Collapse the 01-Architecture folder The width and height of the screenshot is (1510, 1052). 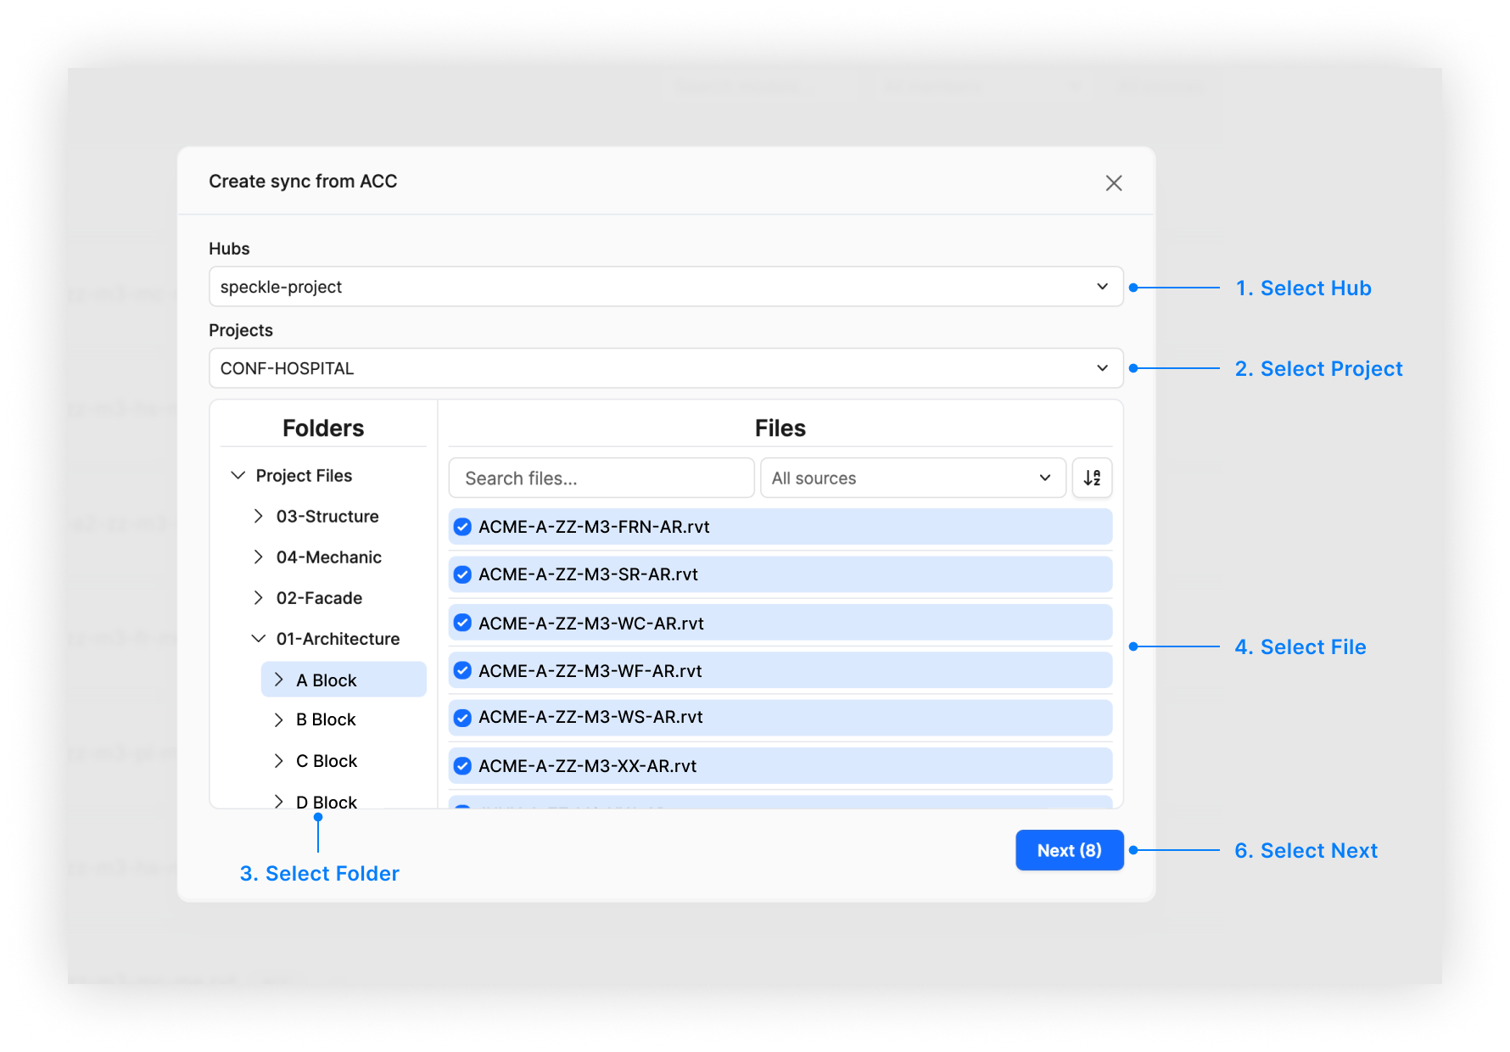tap(259, 638)
